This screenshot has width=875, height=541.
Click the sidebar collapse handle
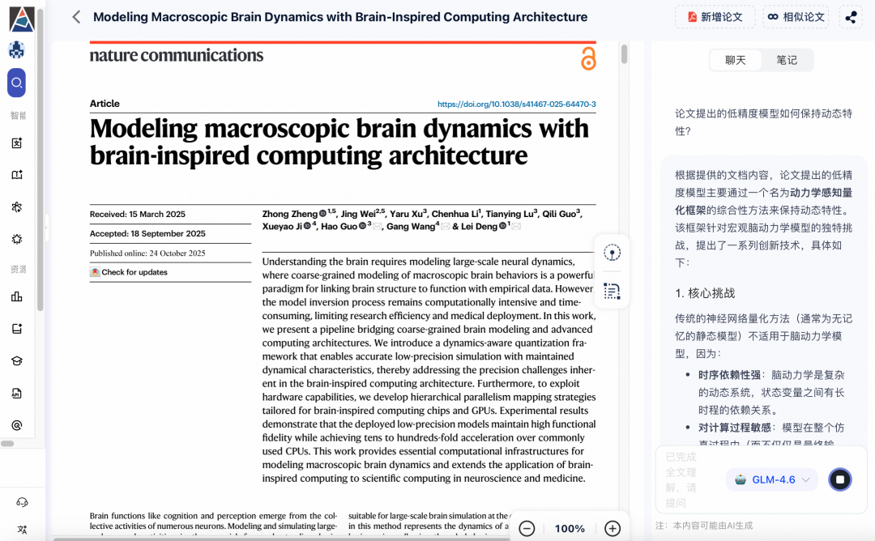coord(46,228)
